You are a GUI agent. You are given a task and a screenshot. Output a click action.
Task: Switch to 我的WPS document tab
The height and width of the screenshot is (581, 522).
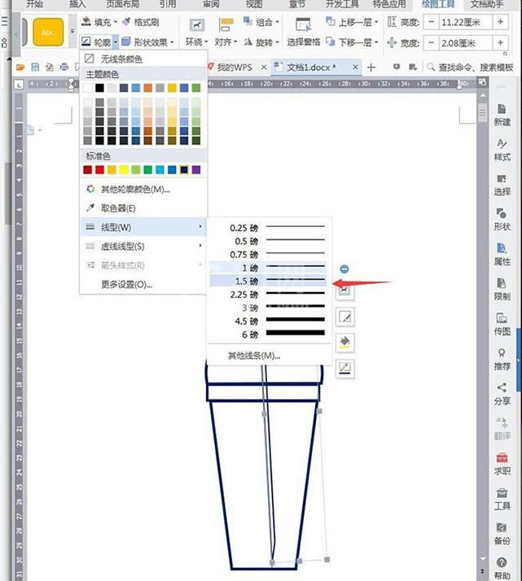pos(235,68)
